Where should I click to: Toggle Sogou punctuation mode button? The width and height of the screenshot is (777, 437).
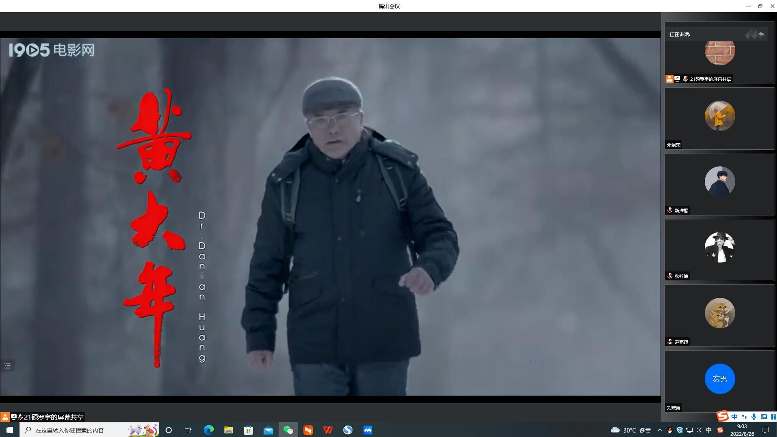tap(744, 417)
